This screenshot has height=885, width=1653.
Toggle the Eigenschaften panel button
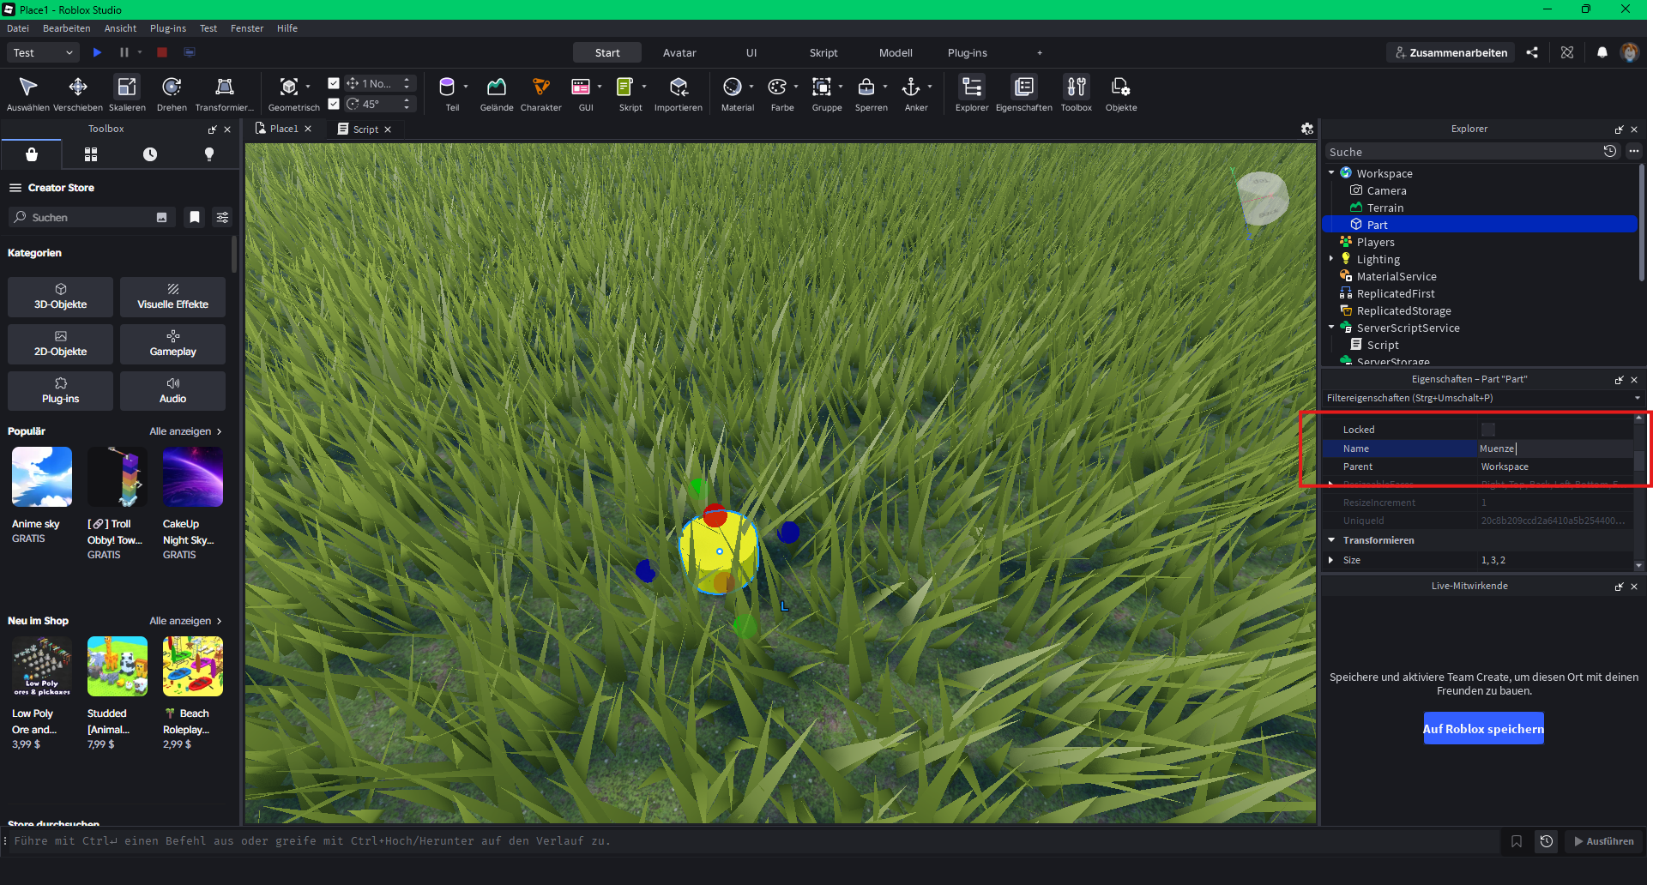(1024, 93)
